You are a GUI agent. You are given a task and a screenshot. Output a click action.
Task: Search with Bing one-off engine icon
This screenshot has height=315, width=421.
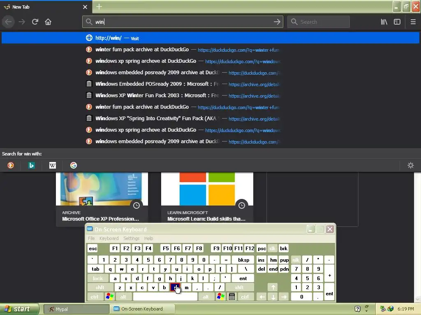31,165
